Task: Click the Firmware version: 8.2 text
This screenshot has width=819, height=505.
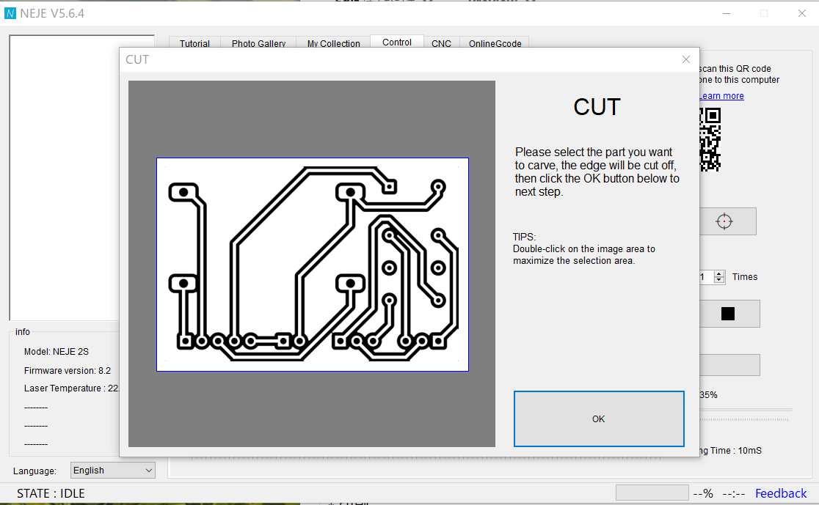Action: 68,370
